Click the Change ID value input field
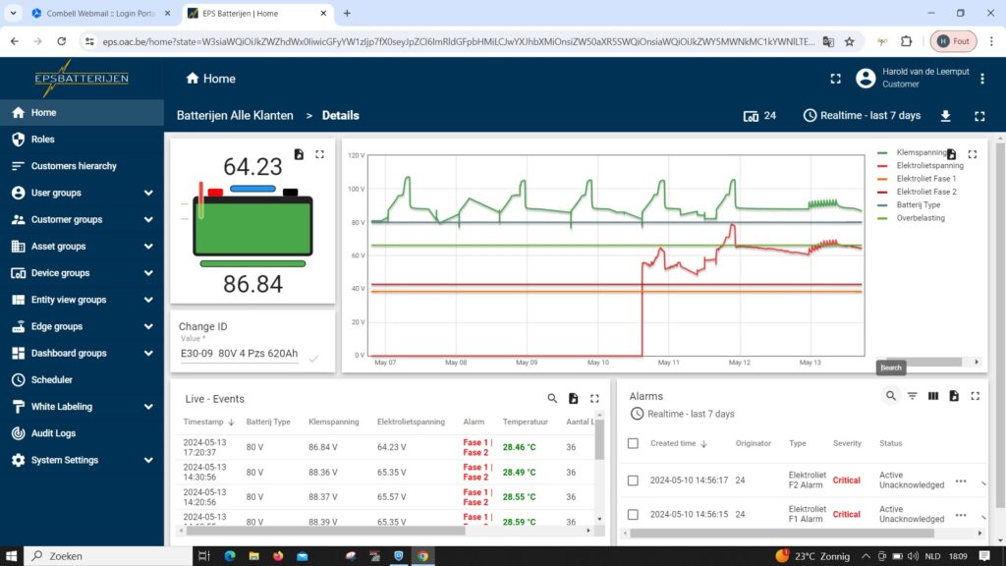 [x=240, y=354]
